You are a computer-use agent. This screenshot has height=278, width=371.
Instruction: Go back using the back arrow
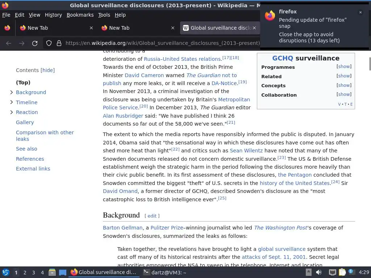tap(9, 43)
